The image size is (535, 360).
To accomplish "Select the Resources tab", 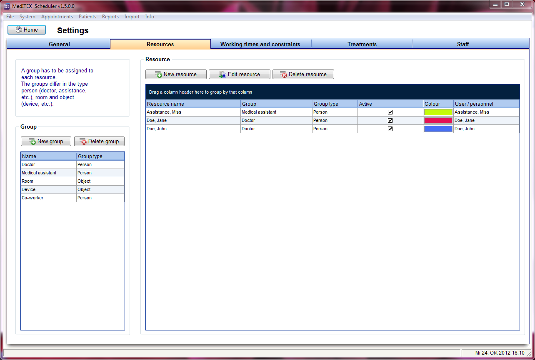I will (160, 44).
